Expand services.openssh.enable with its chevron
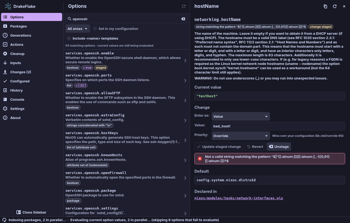Image resolution: width=350 pixels, height=223 pixels. point(185,61)
